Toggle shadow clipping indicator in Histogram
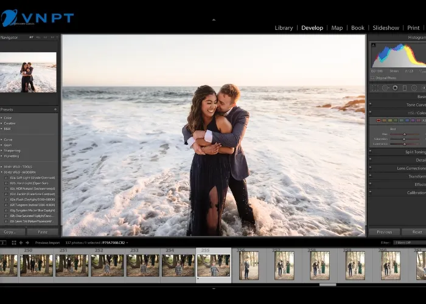Image resolution: width=426 pixels, height=304 pixels. click(373, 45)
